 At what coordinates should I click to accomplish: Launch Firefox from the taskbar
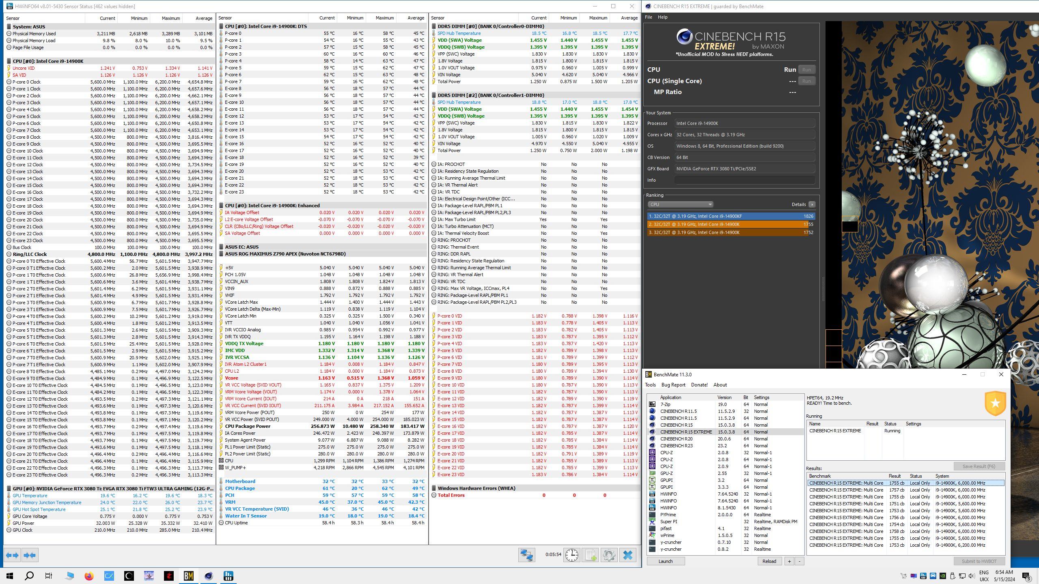click(x=89, y=576)
